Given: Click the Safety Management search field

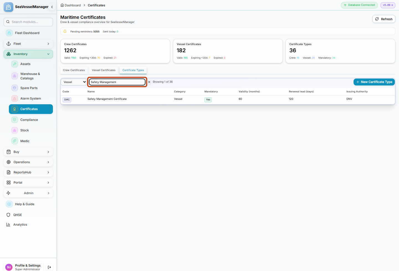Looking at the screenshot, I should [x=117, y=82].
